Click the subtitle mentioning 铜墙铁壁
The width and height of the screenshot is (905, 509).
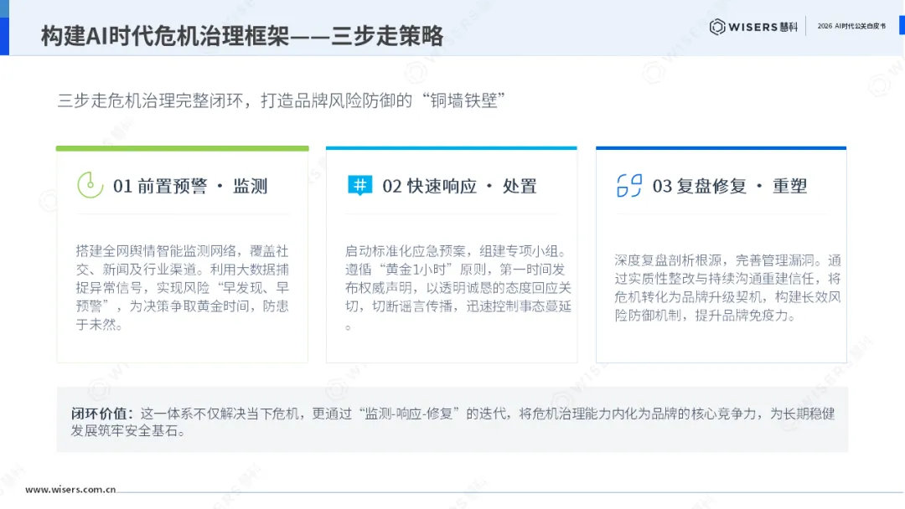click(282, 100)
